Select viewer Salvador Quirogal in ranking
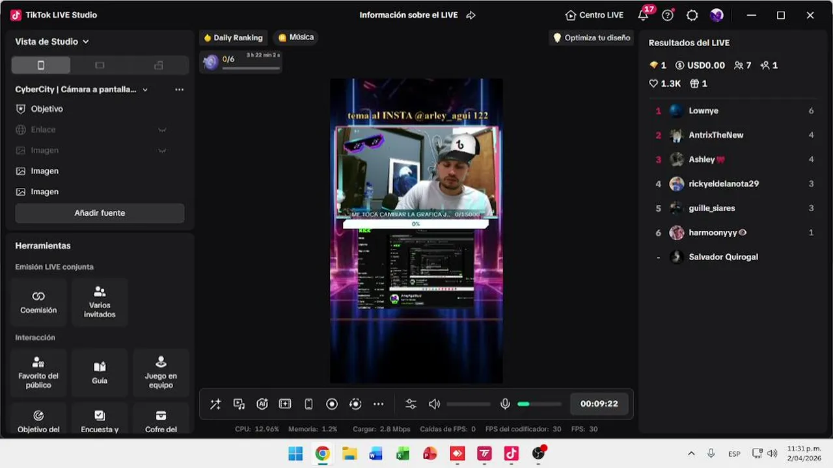The width and height of the screenshot is (833, 468). (734, 257)
